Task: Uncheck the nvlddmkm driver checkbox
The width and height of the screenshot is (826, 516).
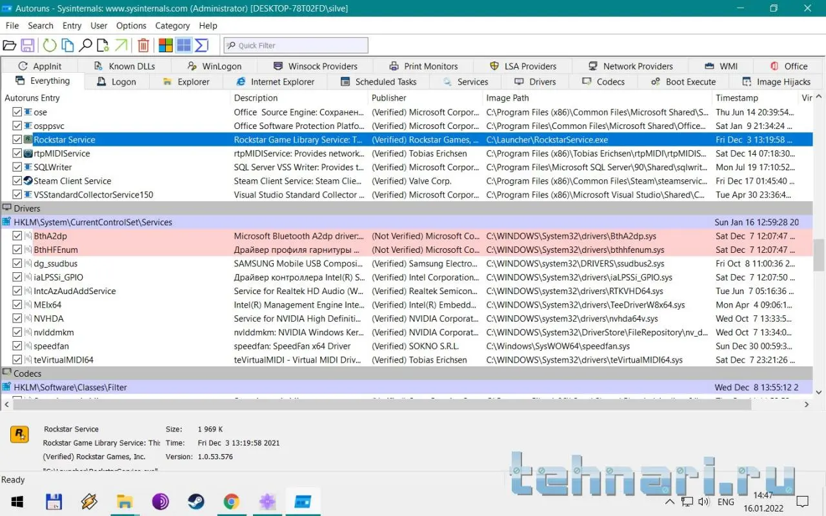Action: click(x=17, y=332)
